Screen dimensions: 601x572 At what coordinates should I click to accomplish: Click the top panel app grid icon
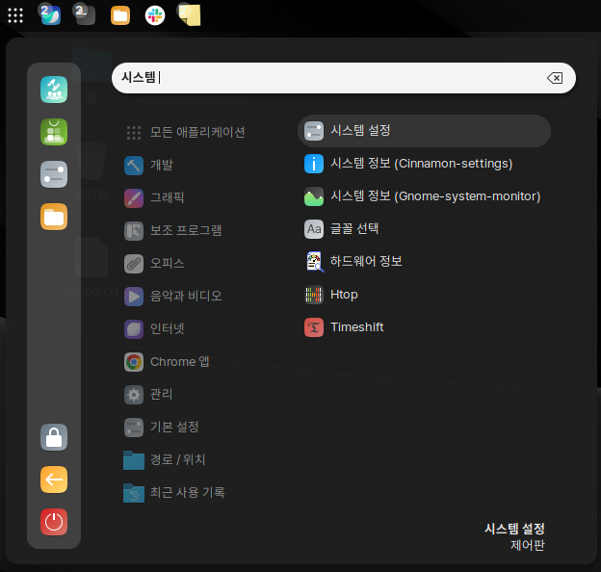coord(15,15)
